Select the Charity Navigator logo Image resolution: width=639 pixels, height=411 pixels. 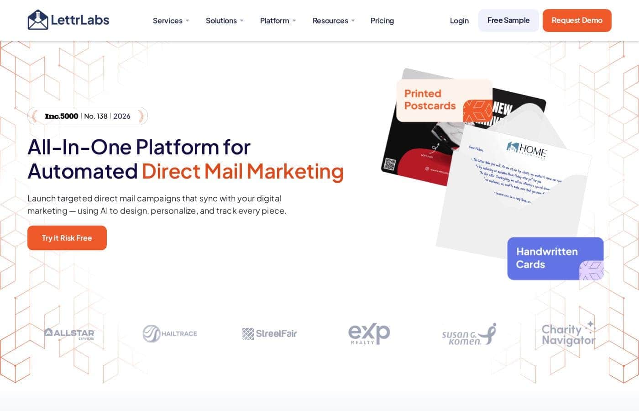[569, 334]
